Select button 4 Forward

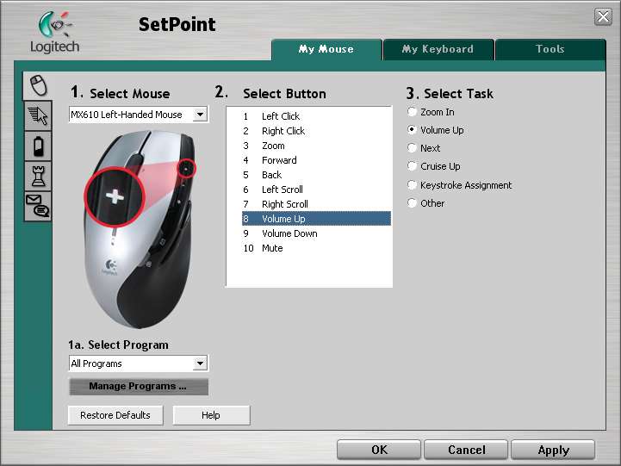(316, 160)
